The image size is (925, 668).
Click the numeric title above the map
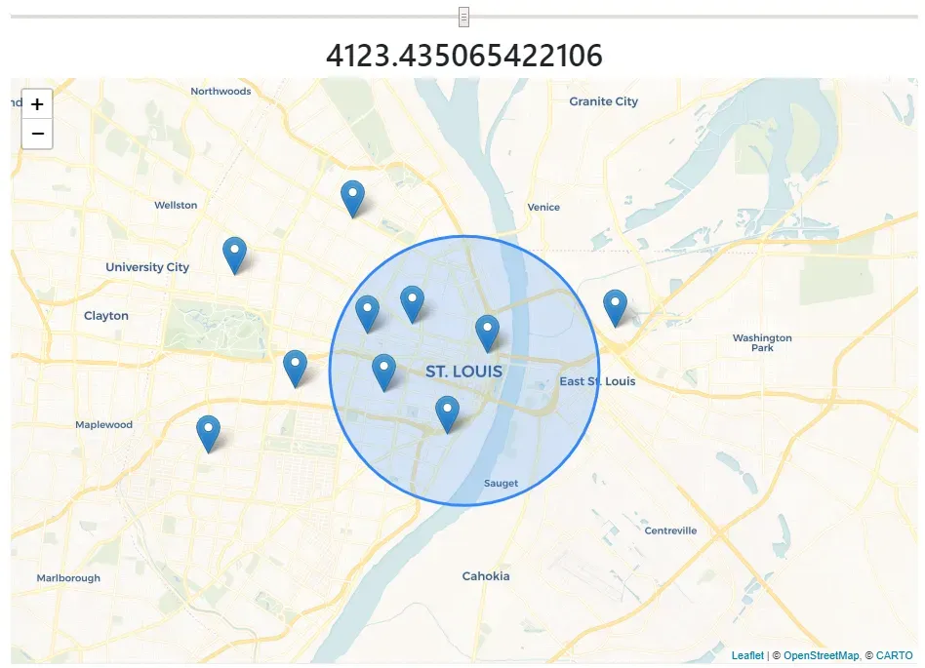463,56
